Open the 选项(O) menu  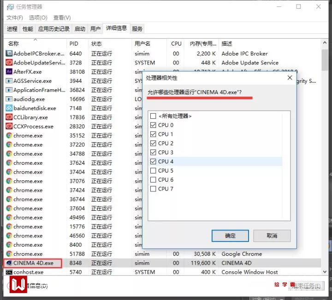38,18
